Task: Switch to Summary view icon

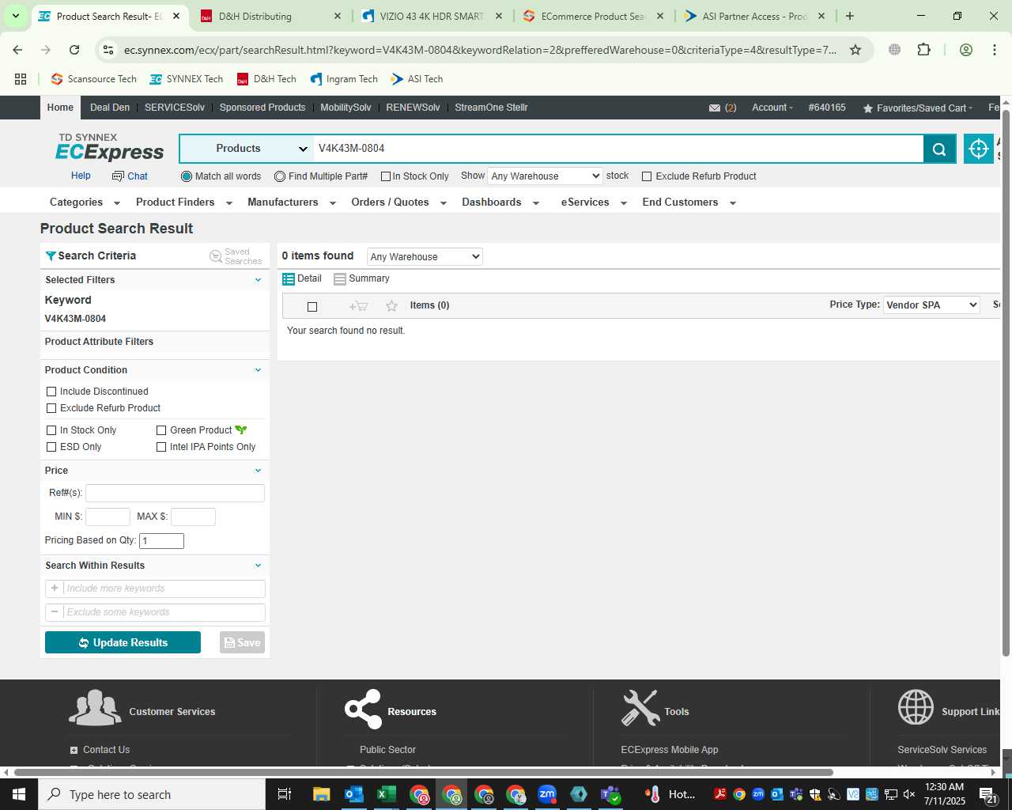Action: [x=340, y=279]
